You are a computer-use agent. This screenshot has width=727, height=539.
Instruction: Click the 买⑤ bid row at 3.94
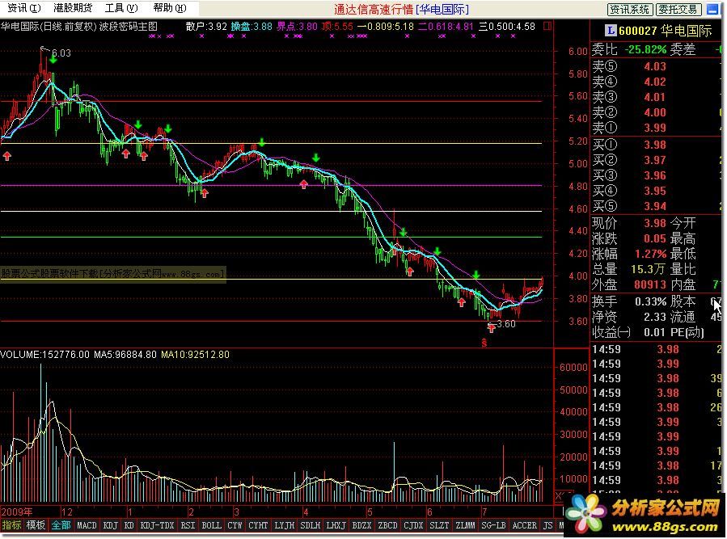click(x=657, y=206)
